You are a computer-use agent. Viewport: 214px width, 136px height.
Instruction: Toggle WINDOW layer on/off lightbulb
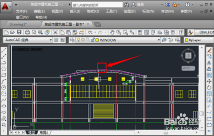point(78,40)
